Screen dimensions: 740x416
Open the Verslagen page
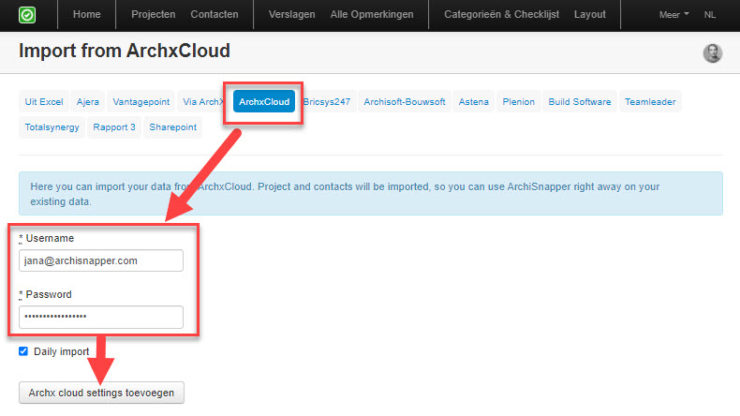click(291, 15)
